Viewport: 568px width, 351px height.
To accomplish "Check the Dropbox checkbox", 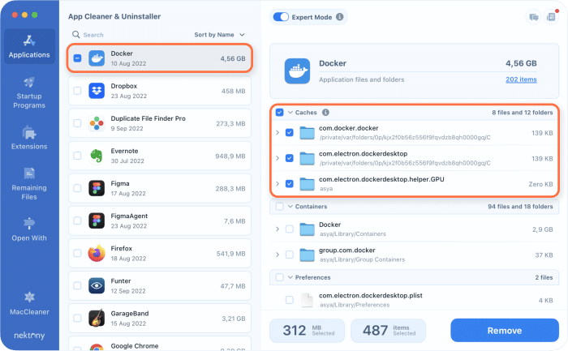I will point(78,91).
